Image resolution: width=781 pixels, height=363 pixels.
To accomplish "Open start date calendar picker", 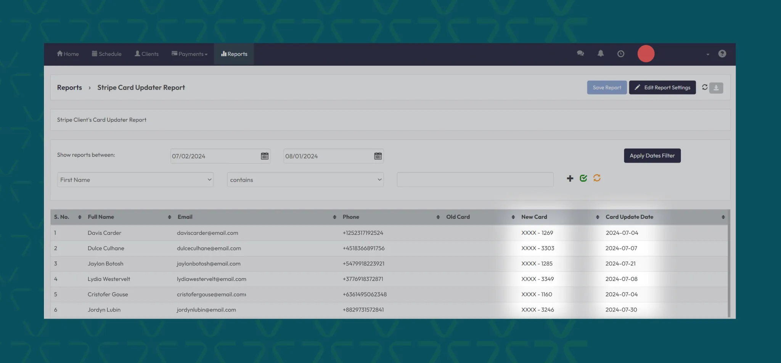I will point(264,156).
